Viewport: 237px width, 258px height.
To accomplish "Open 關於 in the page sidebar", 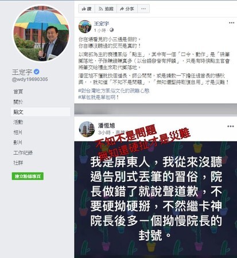I will [18, 102].
